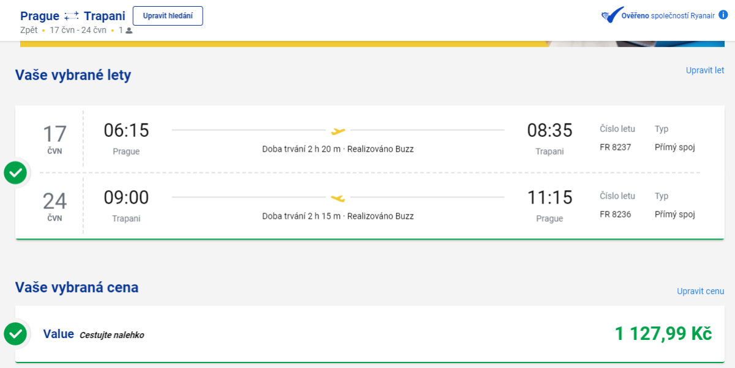
Task: Click the 06:15 Prague departure time
Action: (126, 130)
